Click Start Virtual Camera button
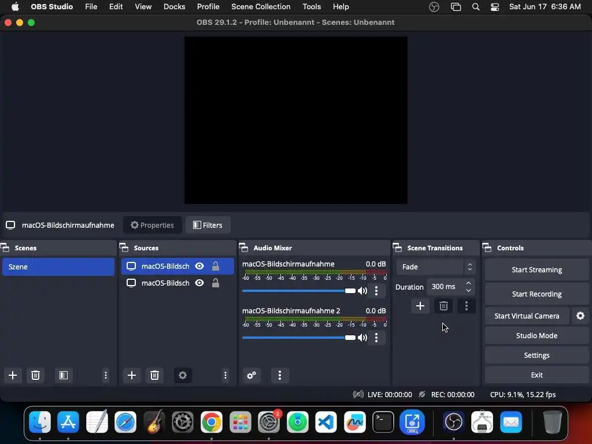This screenshot has height=444, width=592. coord(527,316)
